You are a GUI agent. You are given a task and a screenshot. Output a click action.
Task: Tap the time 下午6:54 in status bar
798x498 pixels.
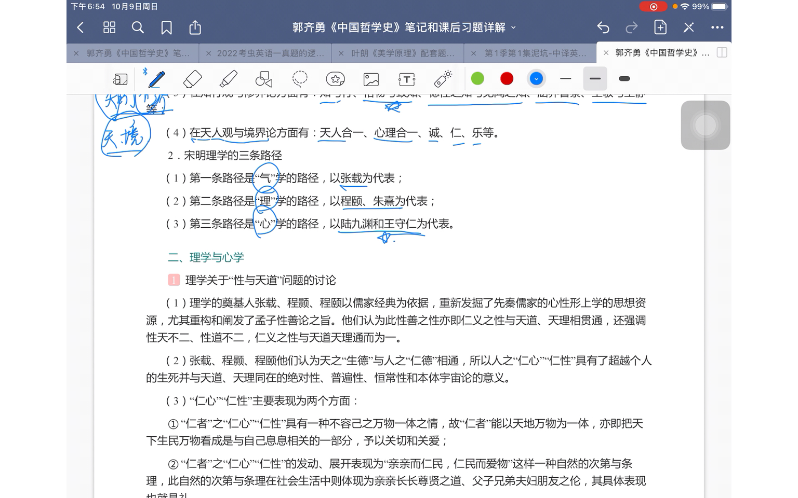(88, 7)
